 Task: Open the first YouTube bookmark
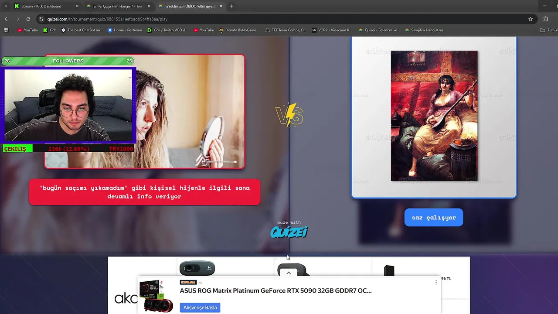pyautogui.click(x=27, y=30)
